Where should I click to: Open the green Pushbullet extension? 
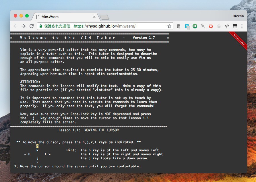coord(195,26)
